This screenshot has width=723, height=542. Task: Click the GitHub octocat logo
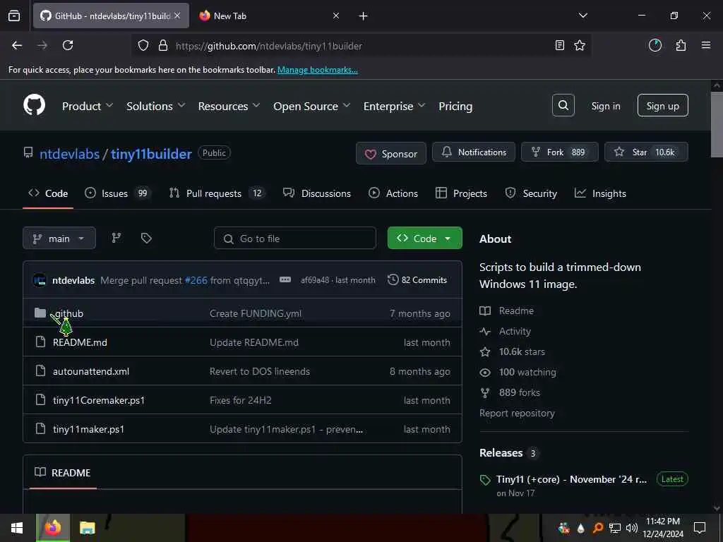click(x=35, y=106)
